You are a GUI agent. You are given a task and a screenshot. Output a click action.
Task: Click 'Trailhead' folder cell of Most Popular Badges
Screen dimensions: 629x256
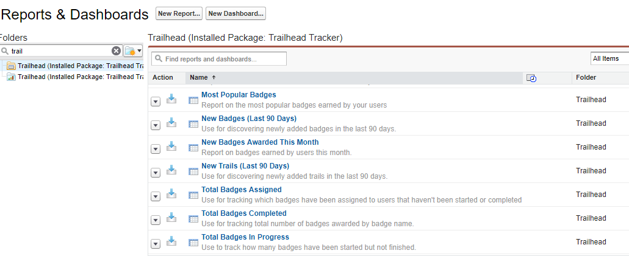[591, 100]
